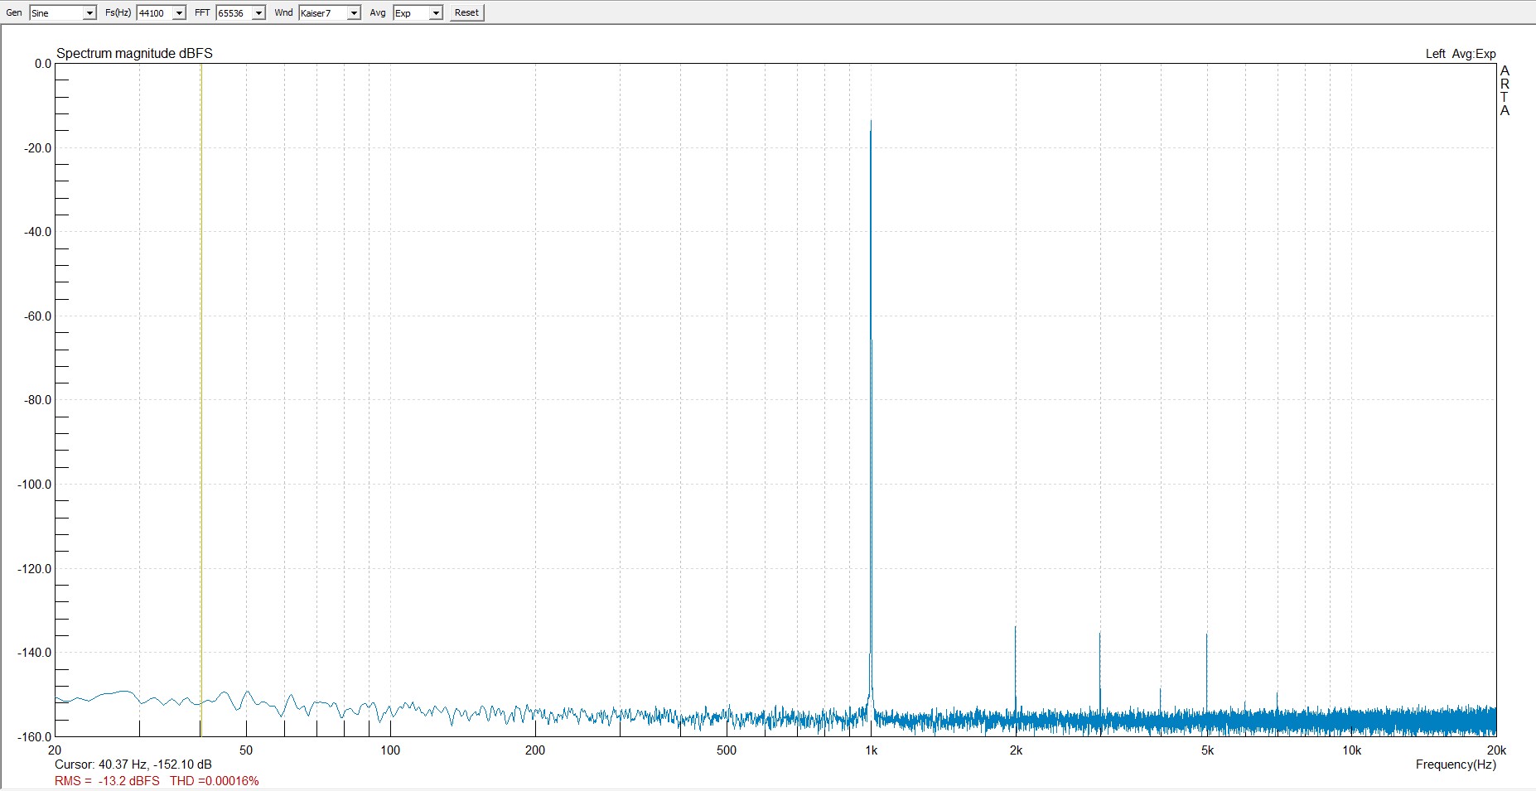
Task: Click the 'RMS = -13.2 dBFS' readout
Action: [x=107, y=781]
